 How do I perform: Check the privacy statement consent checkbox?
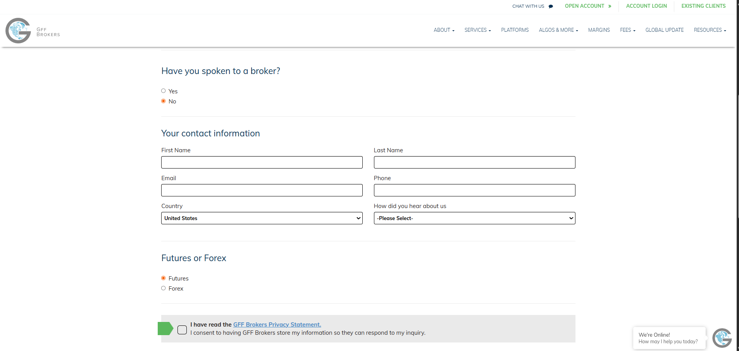click(182, 330)
